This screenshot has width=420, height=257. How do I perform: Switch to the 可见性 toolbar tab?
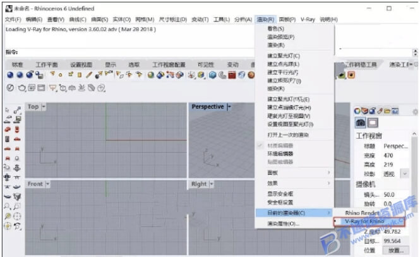click(206, 64)
